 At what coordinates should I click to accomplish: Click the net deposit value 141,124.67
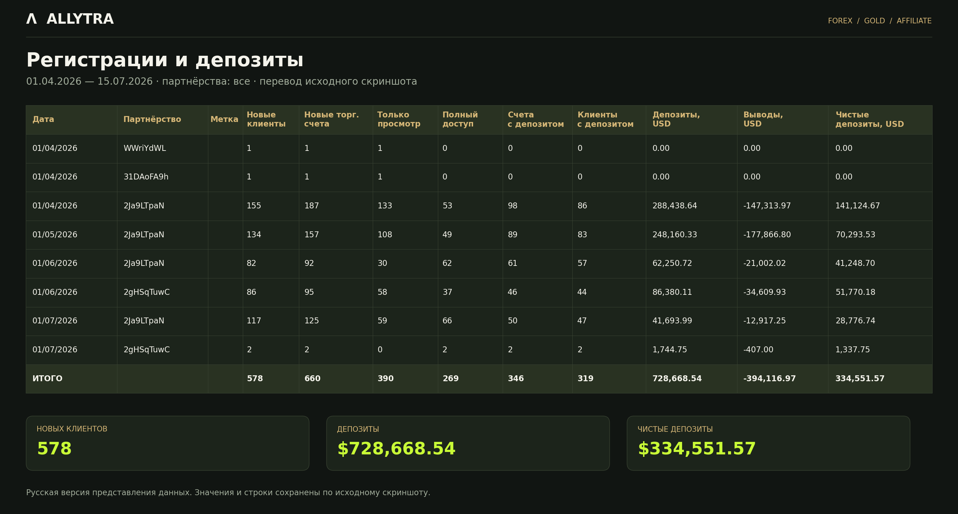858,206
